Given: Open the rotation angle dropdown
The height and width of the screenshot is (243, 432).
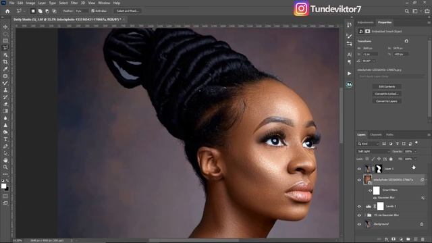Looking at the screenshot, I should [x=374, y=61].
